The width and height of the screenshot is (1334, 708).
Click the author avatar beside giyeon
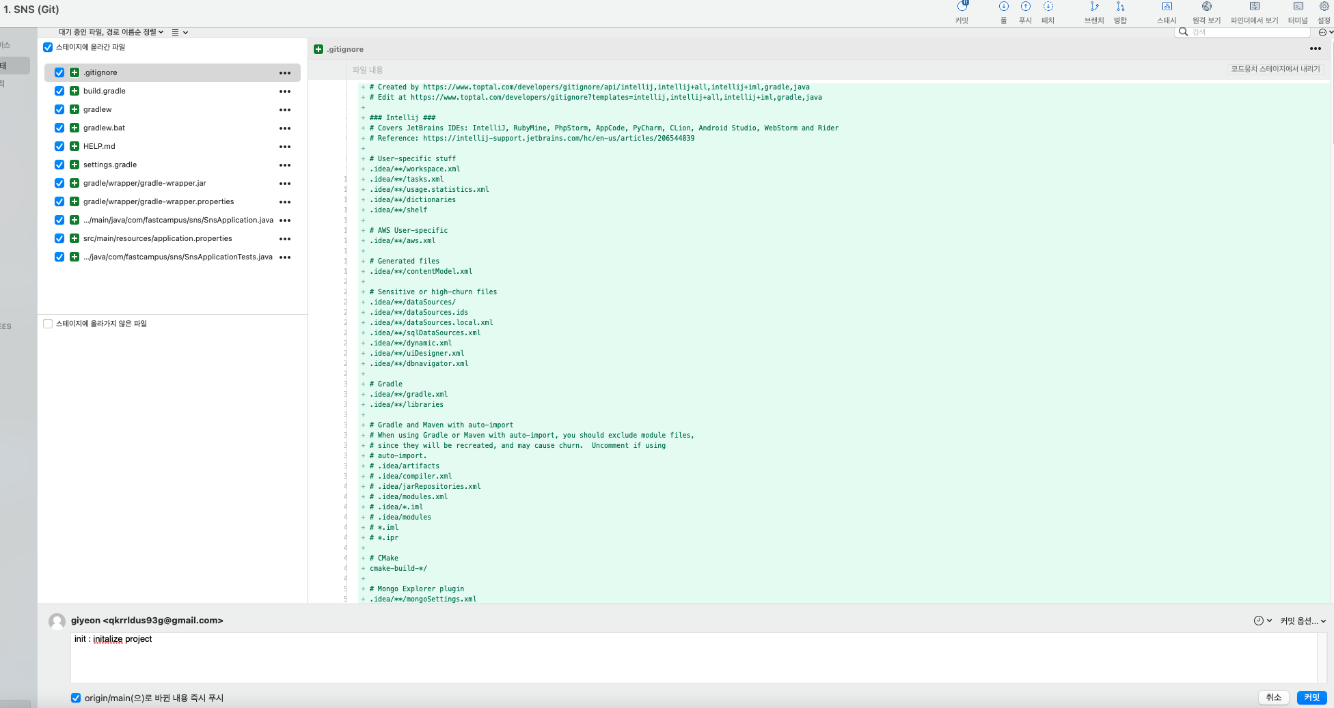pyautogui.click(x=57, y=621)
